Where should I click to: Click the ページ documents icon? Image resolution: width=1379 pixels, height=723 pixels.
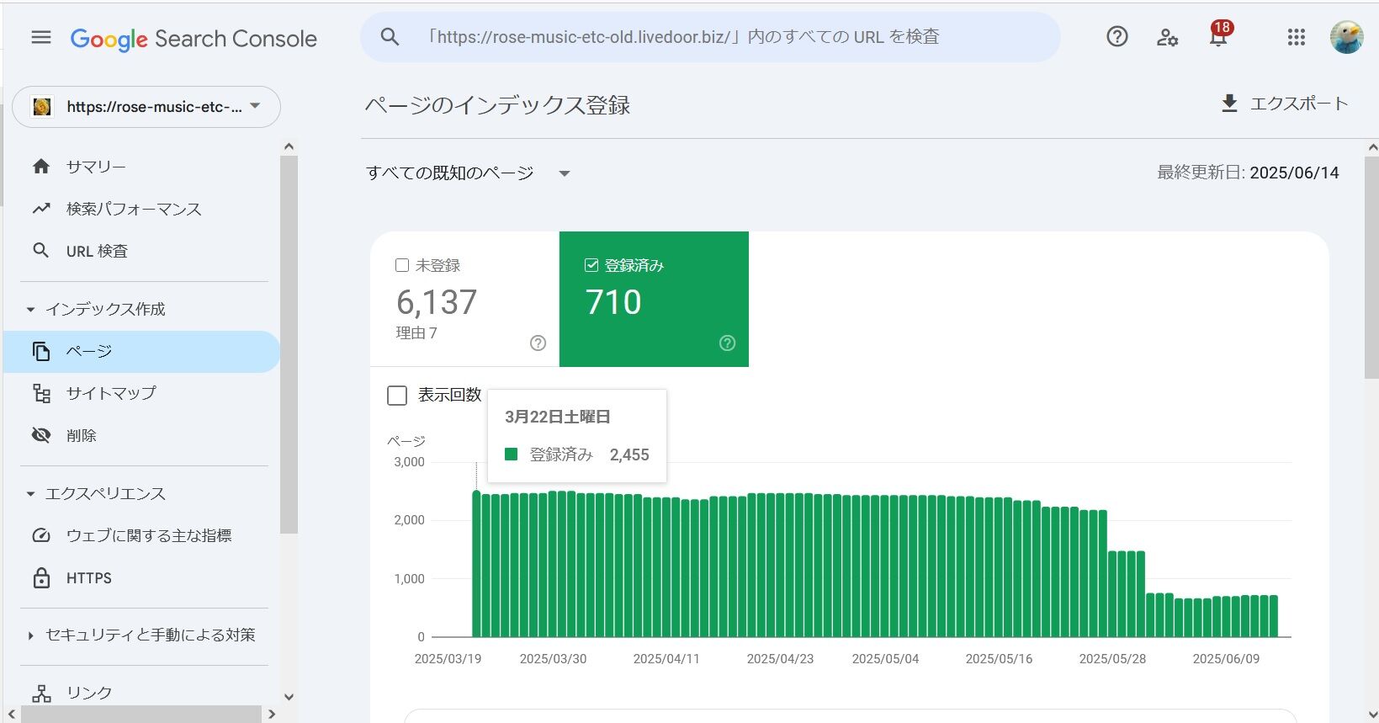pos(41,352)
